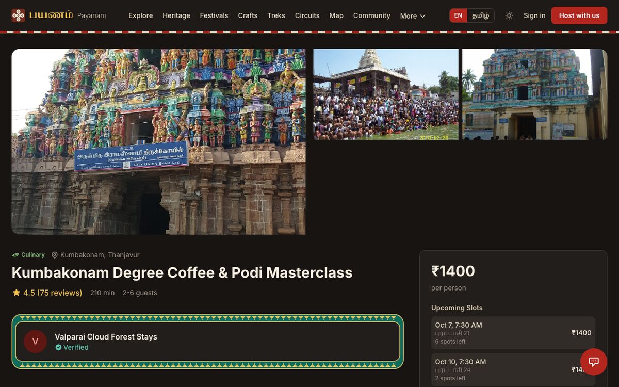Toggle the light/dark theme sun icon

point(509,15)
